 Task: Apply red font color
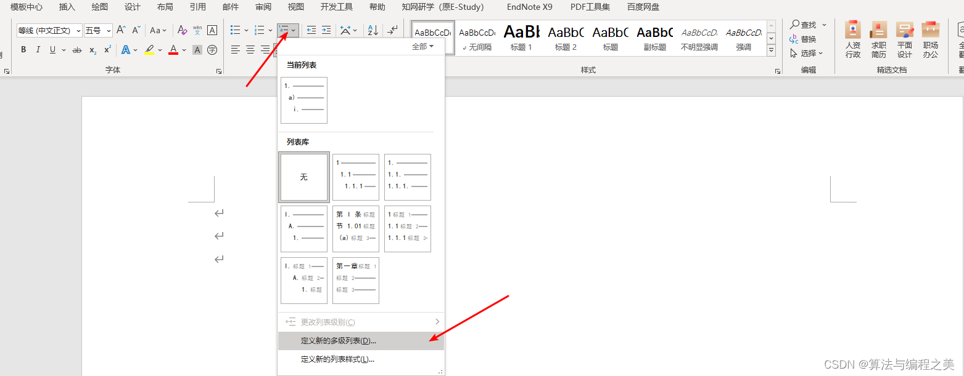click(x=173, y=50)
